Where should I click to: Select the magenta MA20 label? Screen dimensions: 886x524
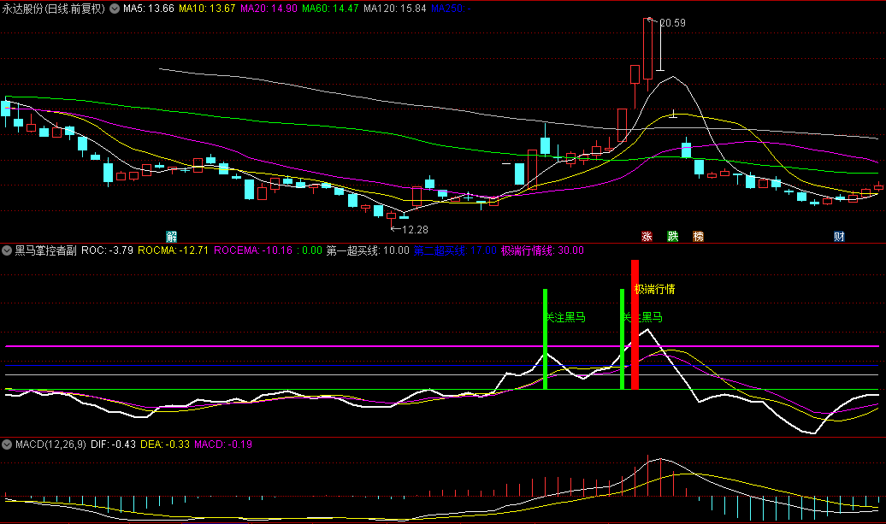click(x=268, y=8)
